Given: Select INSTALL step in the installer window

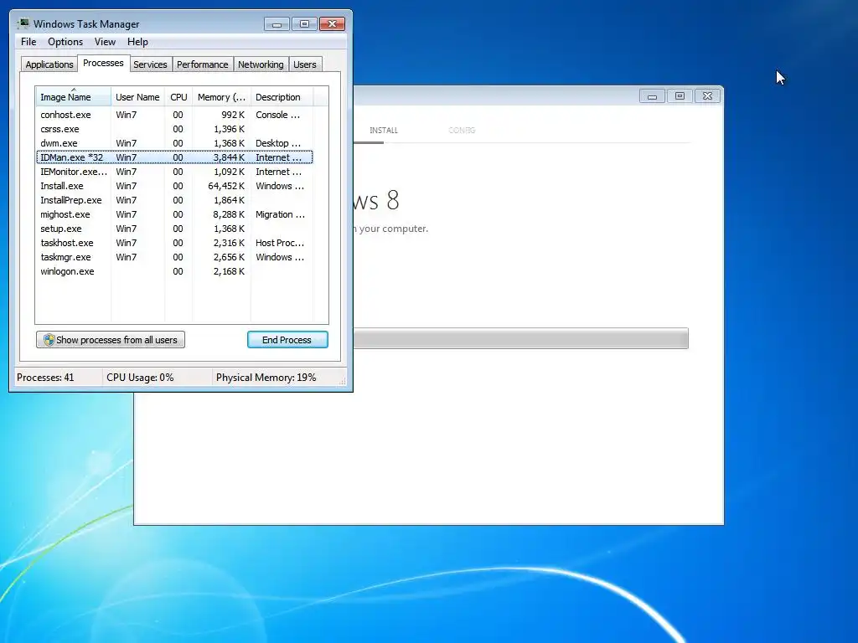Looking at the screenshot, I should pos(384,130).
